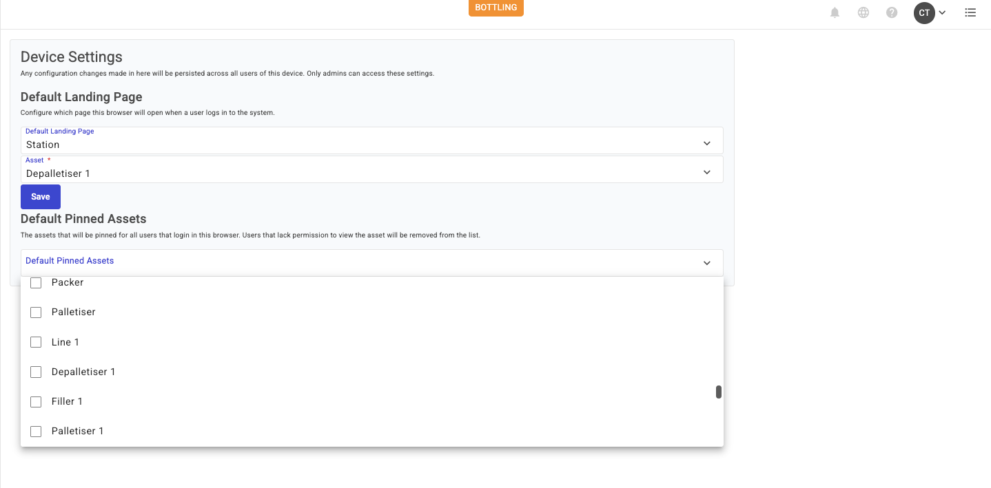Open the help question mark icon
This screenshot has width=991, height=488.
click(892, 12)
